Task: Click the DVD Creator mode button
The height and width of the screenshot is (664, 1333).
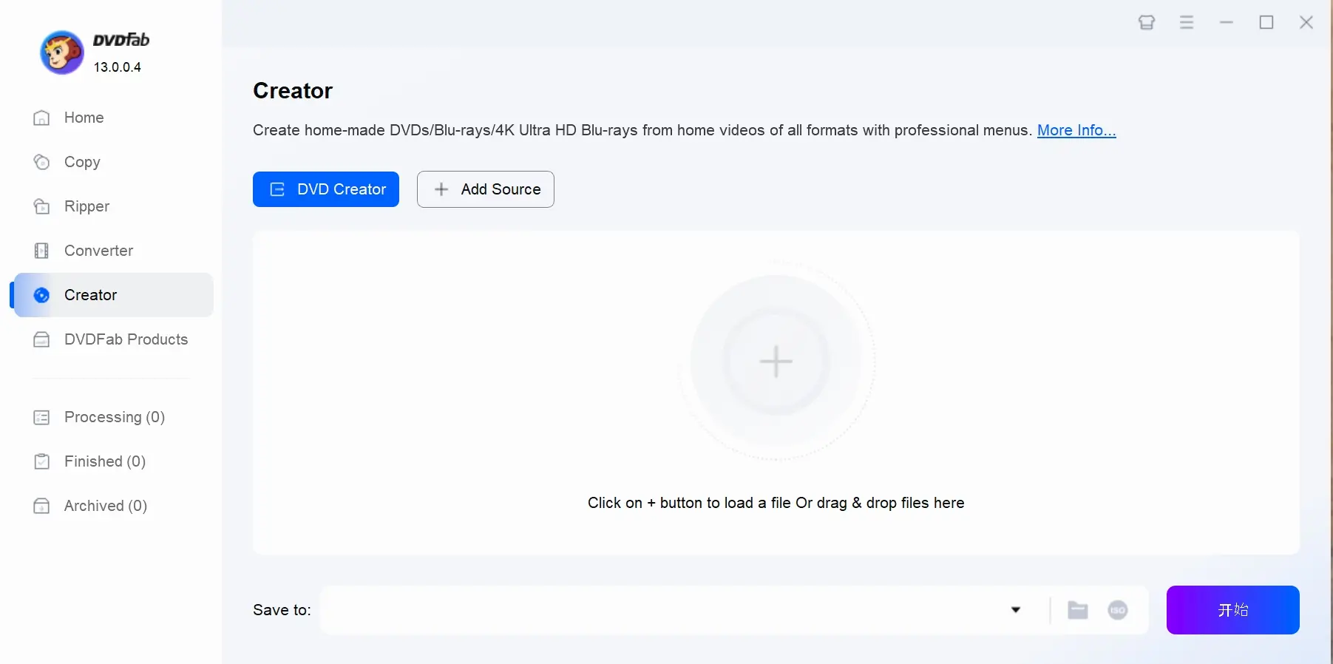Action: (326, 189)
